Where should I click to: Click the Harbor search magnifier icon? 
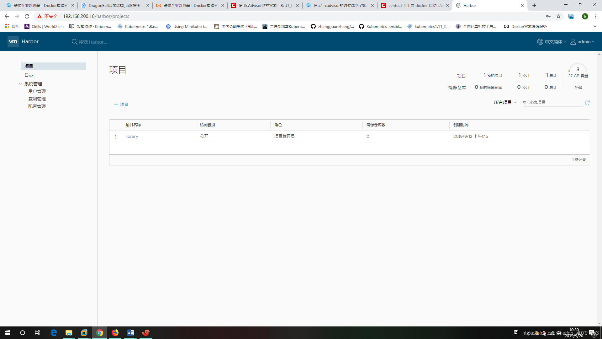[x=74, y=42]
